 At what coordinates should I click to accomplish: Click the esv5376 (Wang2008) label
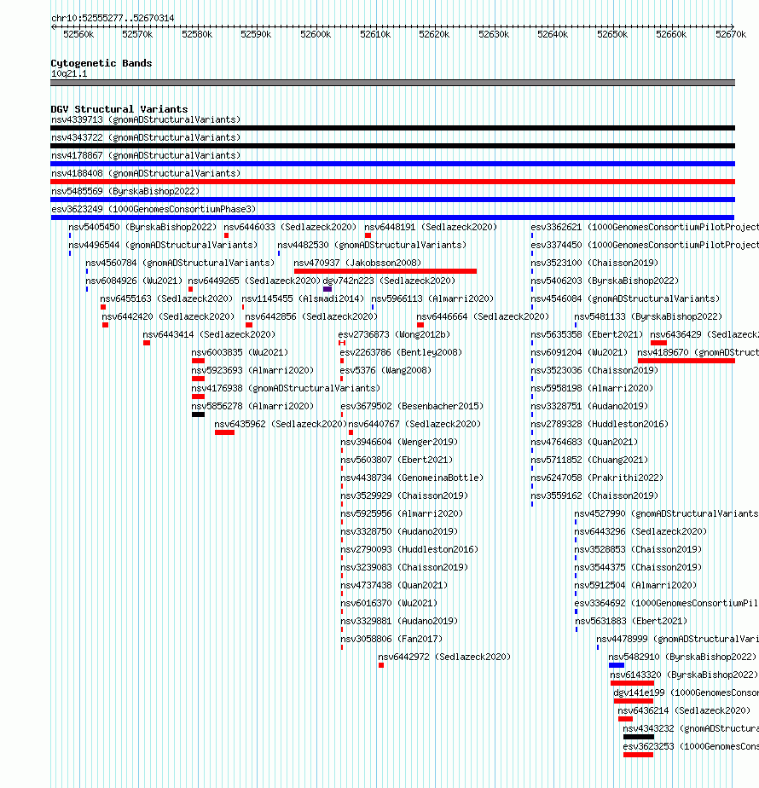pos(385,370)
